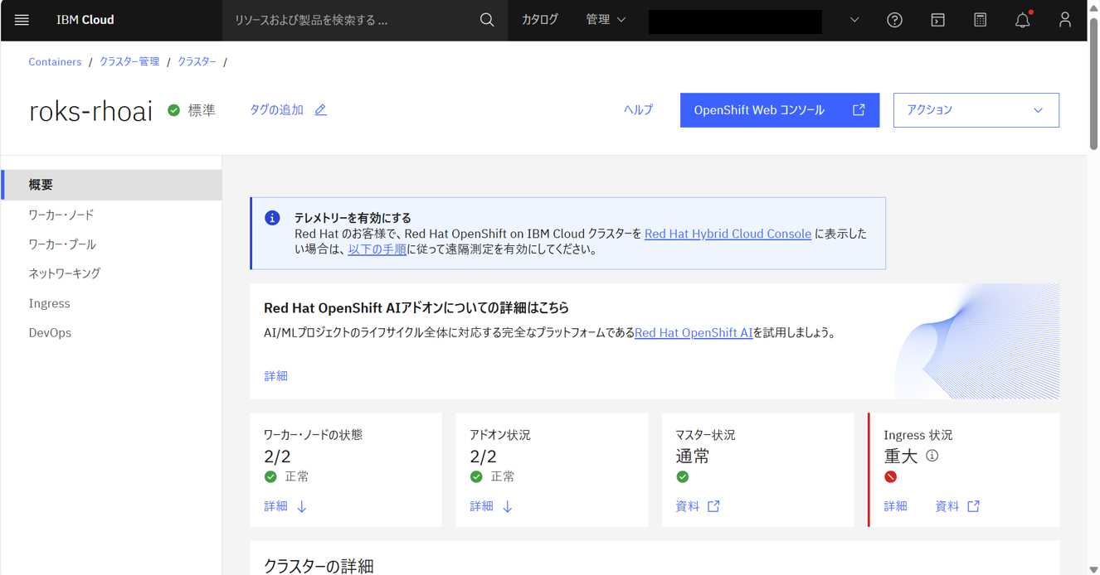Open the cost estimator calculator icon
Screen dimensions: 1100x575
(980, 20)
